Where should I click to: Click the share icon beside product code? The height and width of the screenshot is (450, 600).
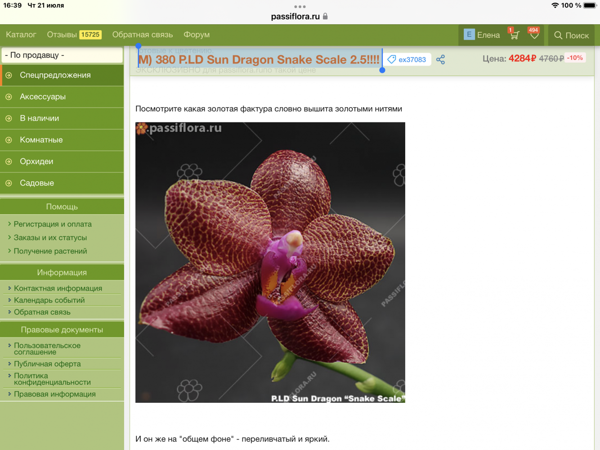[440, 59]
